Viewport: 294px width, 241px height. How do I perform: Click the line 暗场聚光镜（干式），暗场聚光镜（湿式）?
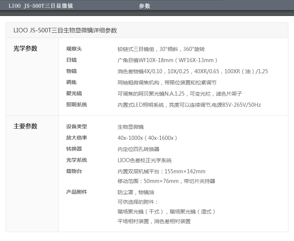click(x=166, y=212)
